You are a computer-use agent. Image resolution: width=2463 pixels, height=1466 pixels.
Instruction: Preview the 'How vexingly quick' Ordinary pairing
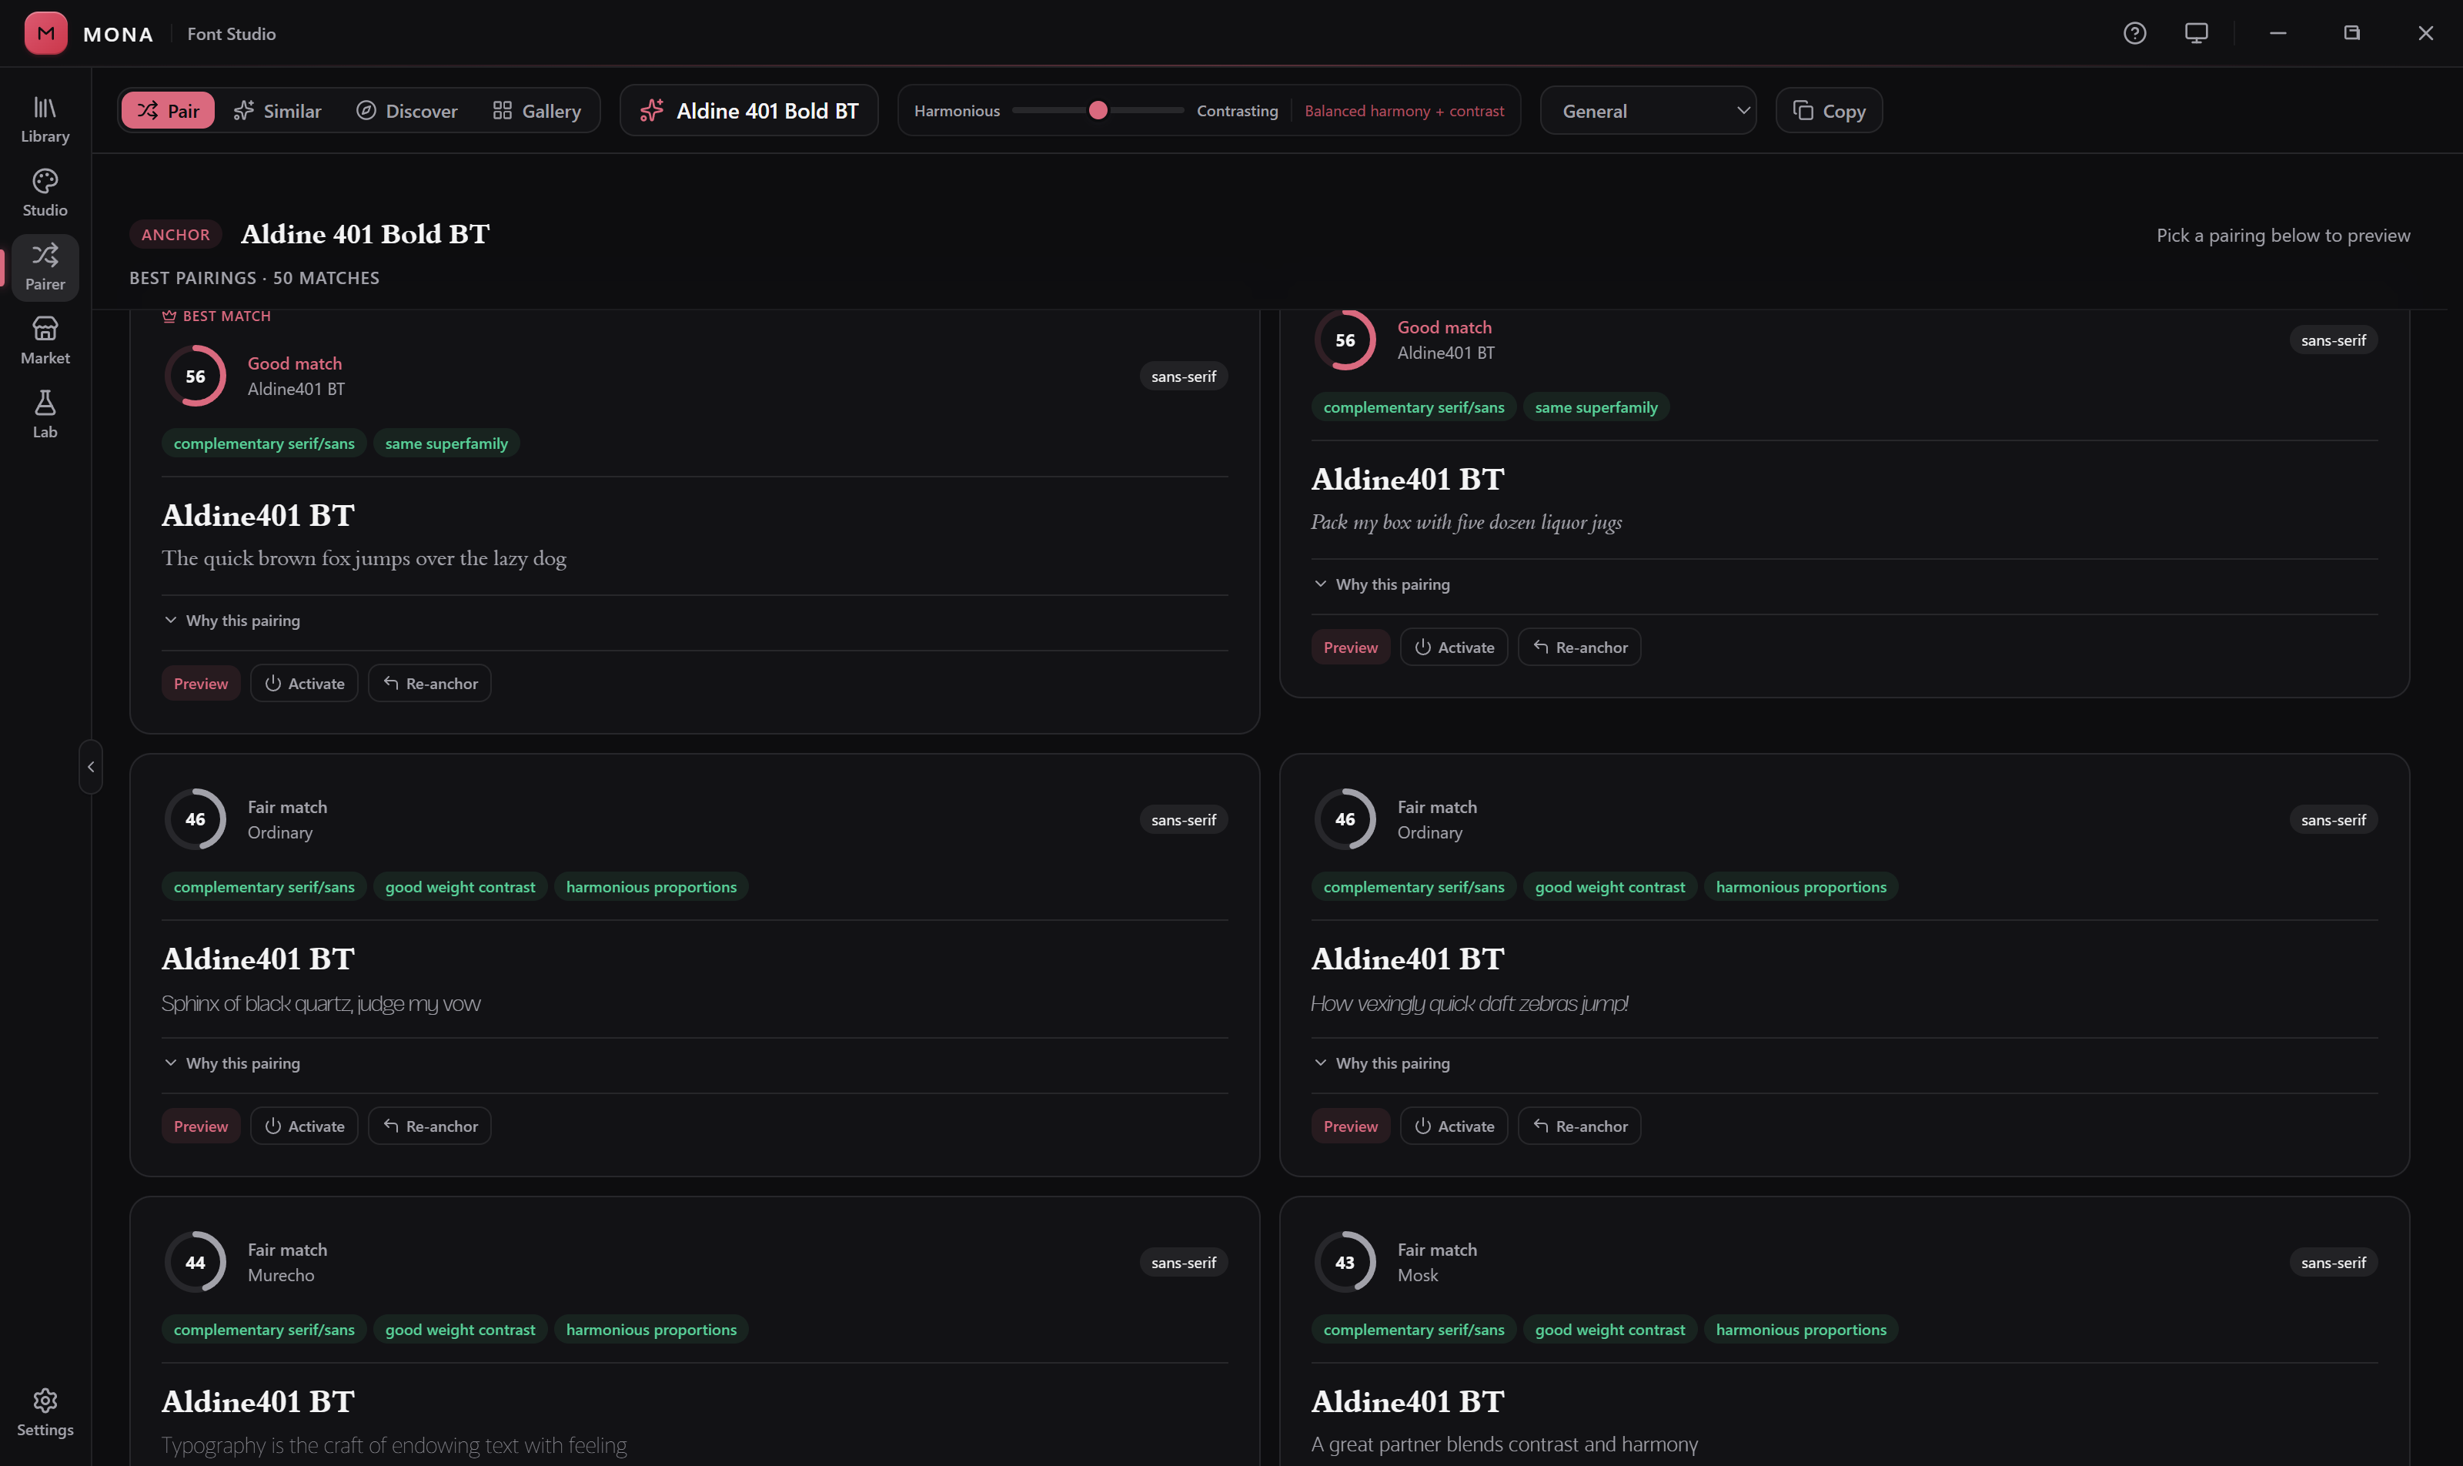(1350, 1126)
